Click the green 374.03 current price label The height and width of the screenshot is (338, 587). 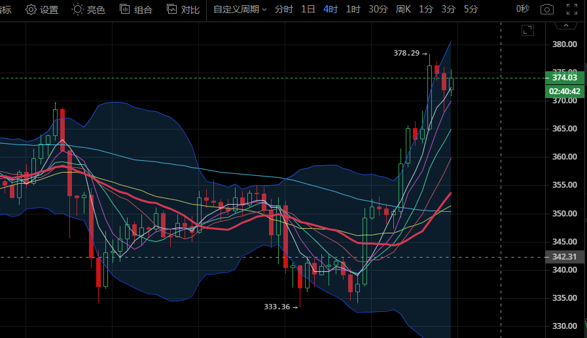[564, 78]
